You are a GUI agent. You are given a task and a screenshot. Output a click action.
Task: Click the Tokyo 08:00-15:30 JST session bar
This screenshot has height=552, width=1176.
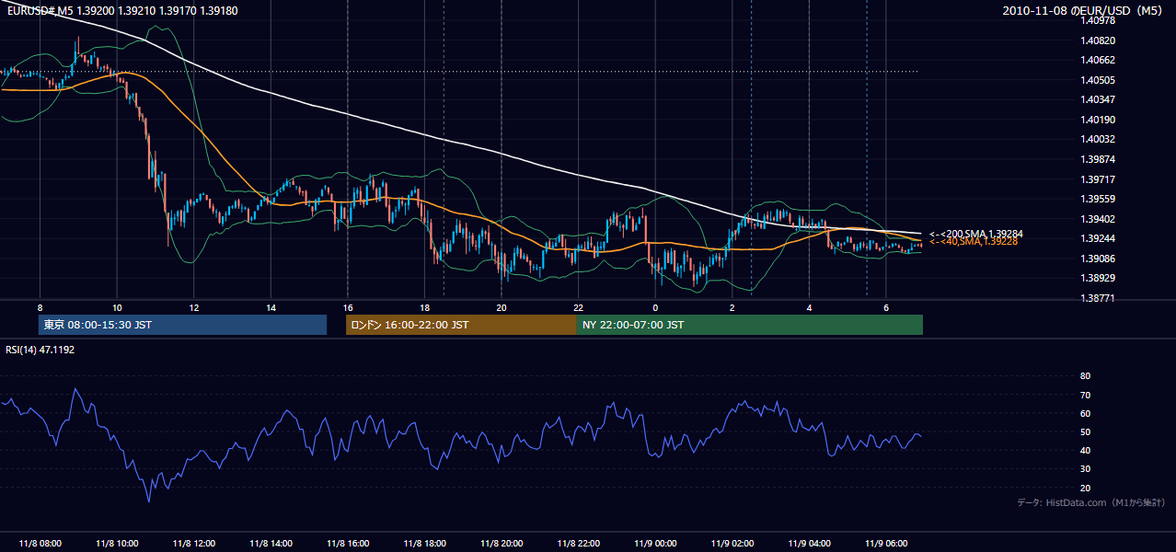[182, 325]
